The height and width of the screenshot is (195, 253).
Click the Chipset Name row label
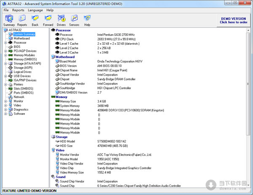tap(69, 70)
